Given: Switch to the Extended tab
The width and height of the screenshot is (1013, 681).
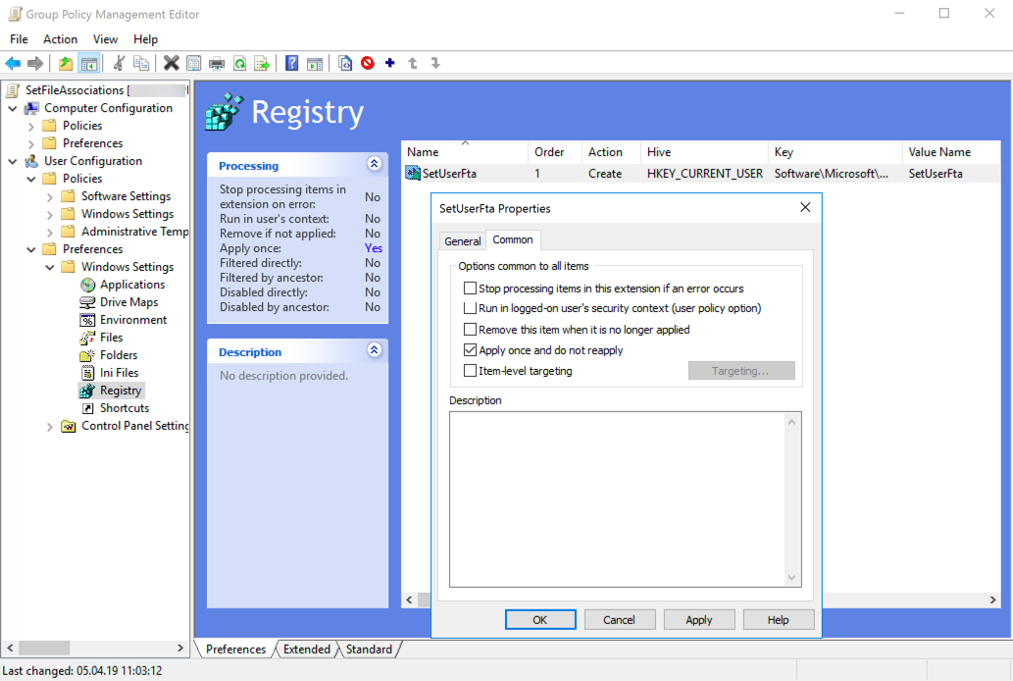Looking at the screenshot, I should tap(306, 650).
